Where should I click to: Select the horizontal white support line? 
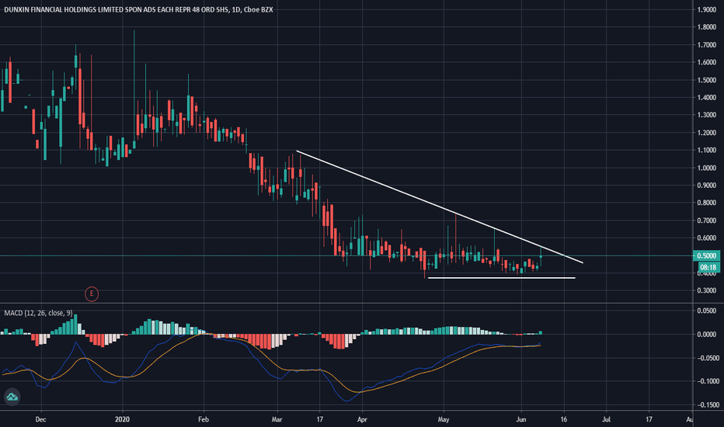502,278
